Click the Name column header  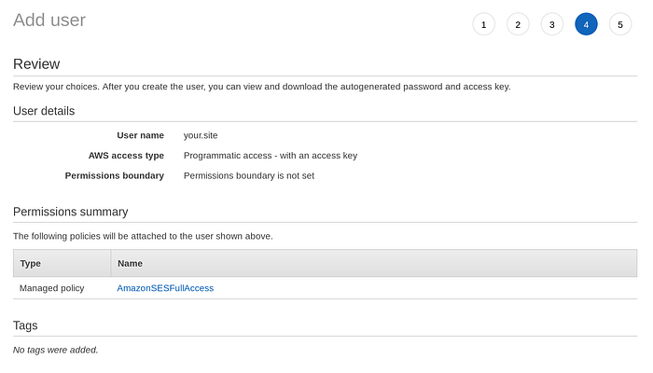point(130,264)
